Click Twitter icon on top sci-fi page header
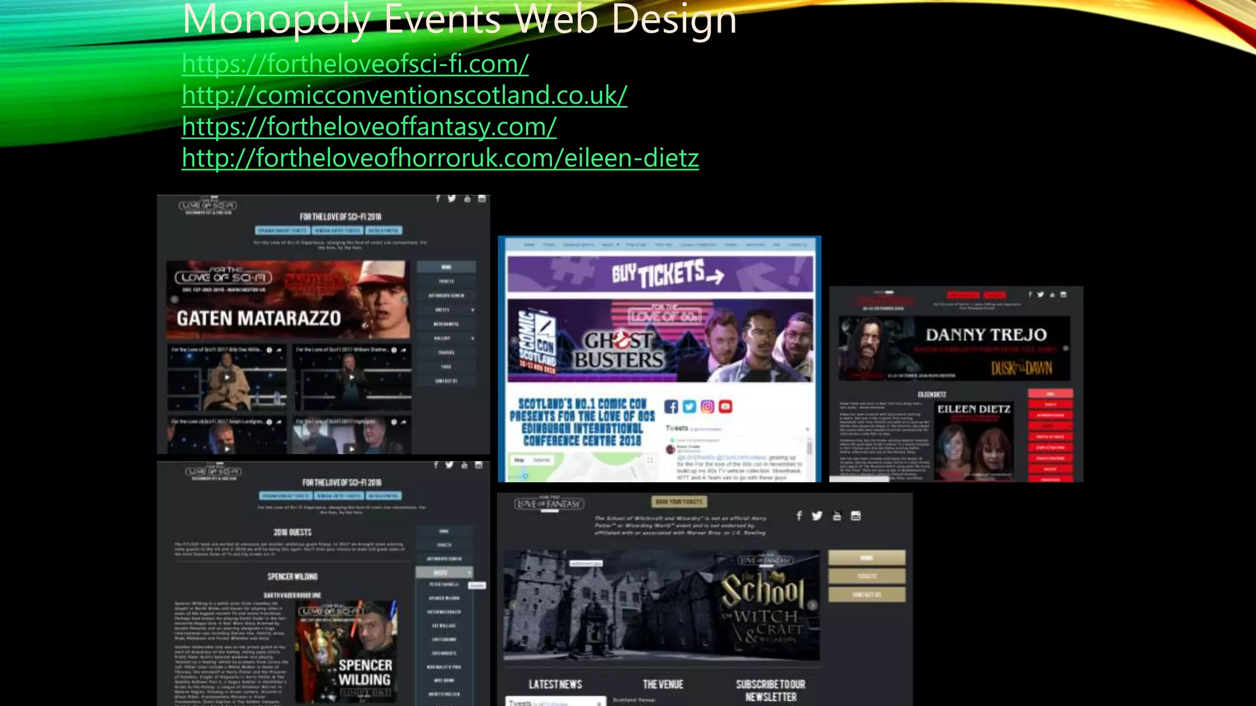The height and width of the screenshot is (706, 1256). coord(452,199)
